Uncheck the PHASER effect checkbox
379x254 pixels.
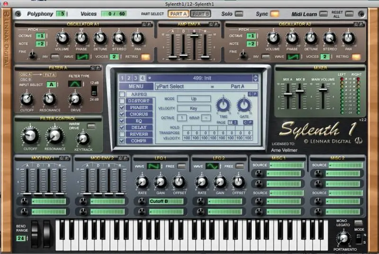coord(122,107)
